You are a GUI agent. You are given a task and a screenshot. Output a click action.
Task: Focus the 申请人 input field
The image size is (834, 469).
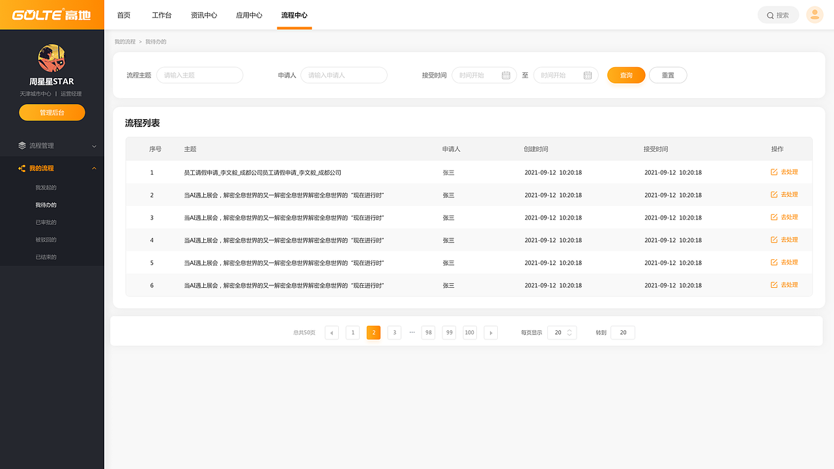click(344, 76)
